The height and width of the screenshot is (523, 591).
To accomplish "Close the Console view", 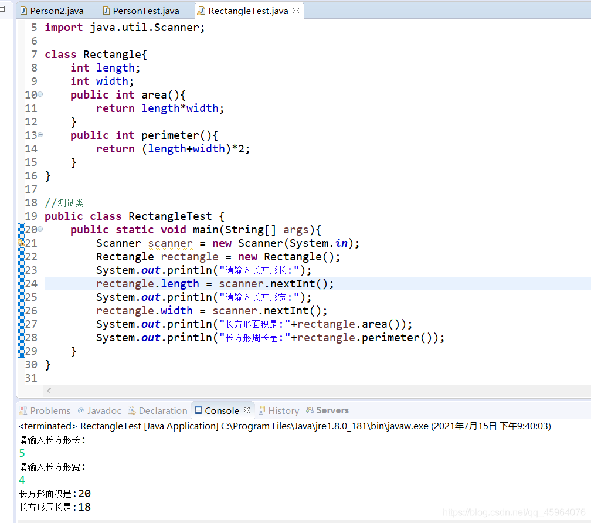I will click(x=247, y=410).
